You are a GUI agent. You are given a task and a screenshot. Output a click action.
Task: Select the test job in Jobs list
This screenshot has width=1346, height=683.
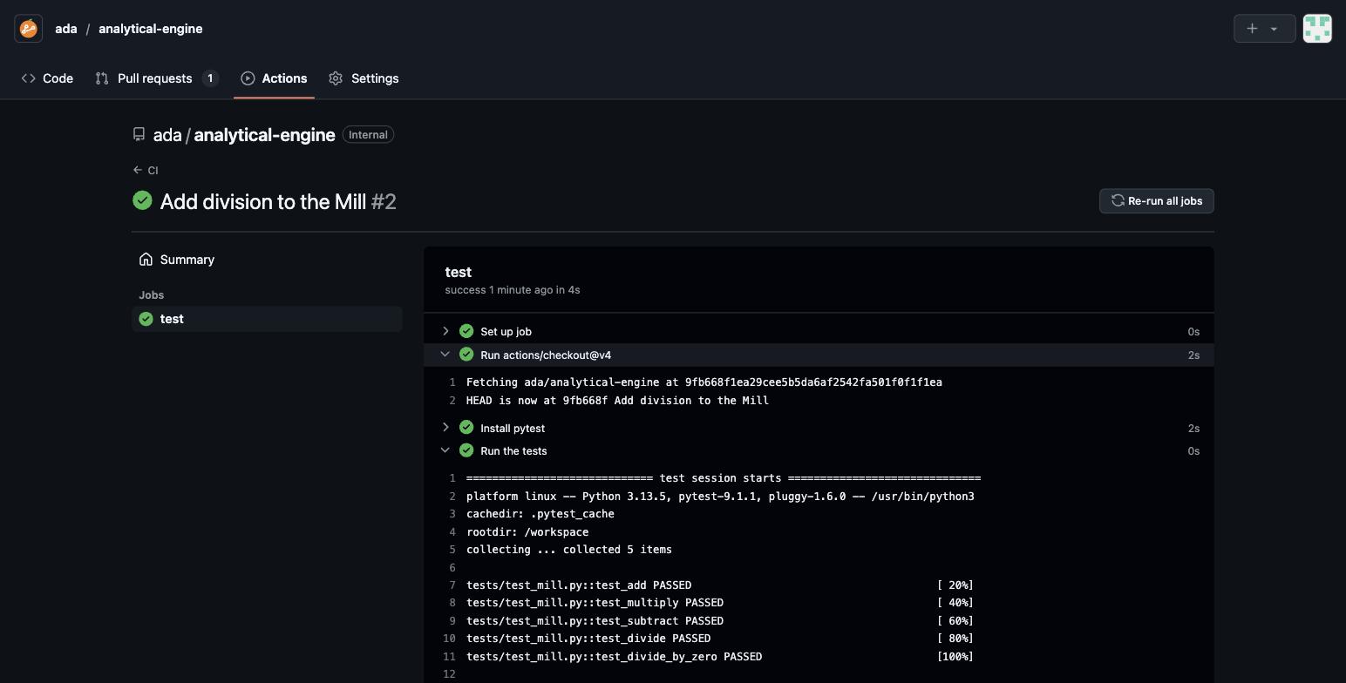[267, 319]
